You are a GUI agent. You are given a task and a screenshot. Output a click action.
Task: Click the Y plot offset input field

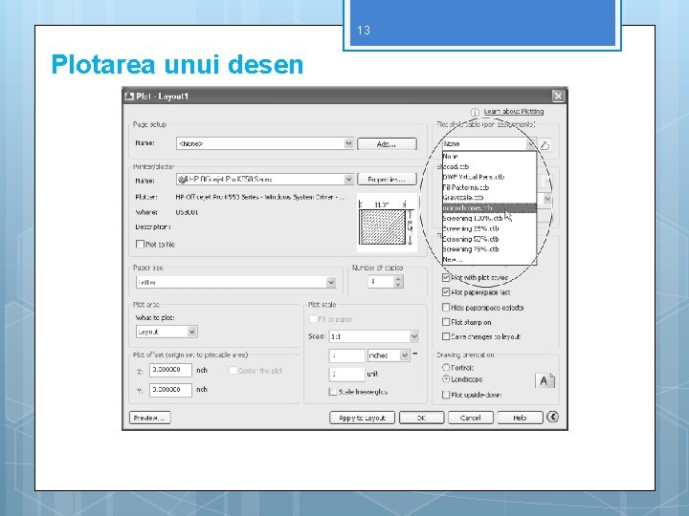tap(170, 390)
